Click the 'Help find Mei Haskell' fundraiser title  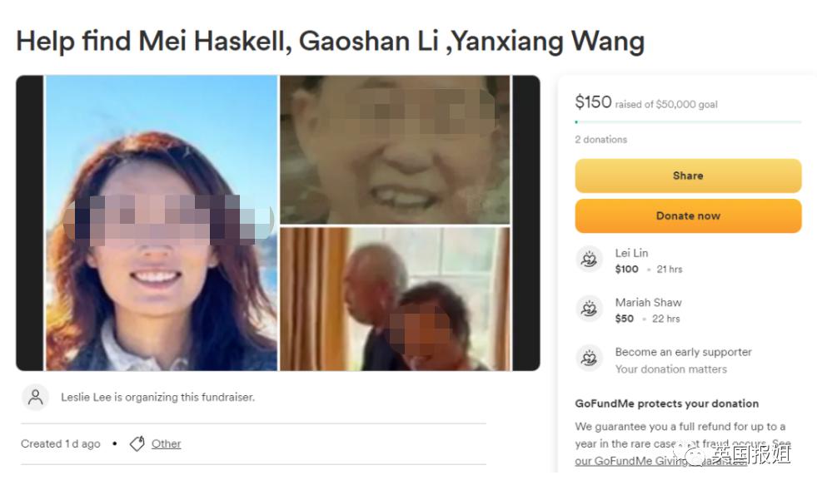pos(331,41)
